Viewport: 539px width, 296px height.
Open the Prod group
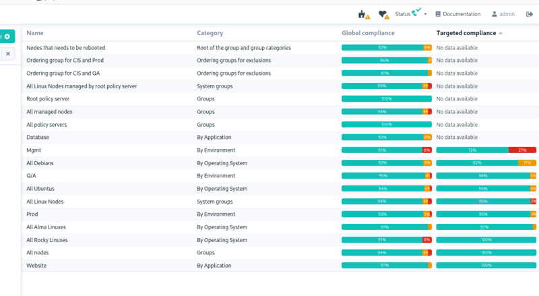[x=32, y=214]
